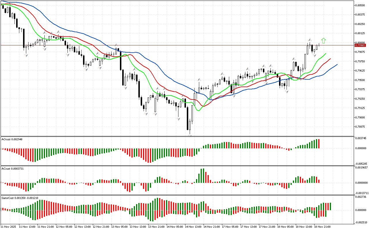The image size is (369, 230).
Task: Click the green up arrow signal icon
Action: click(323, 41)
